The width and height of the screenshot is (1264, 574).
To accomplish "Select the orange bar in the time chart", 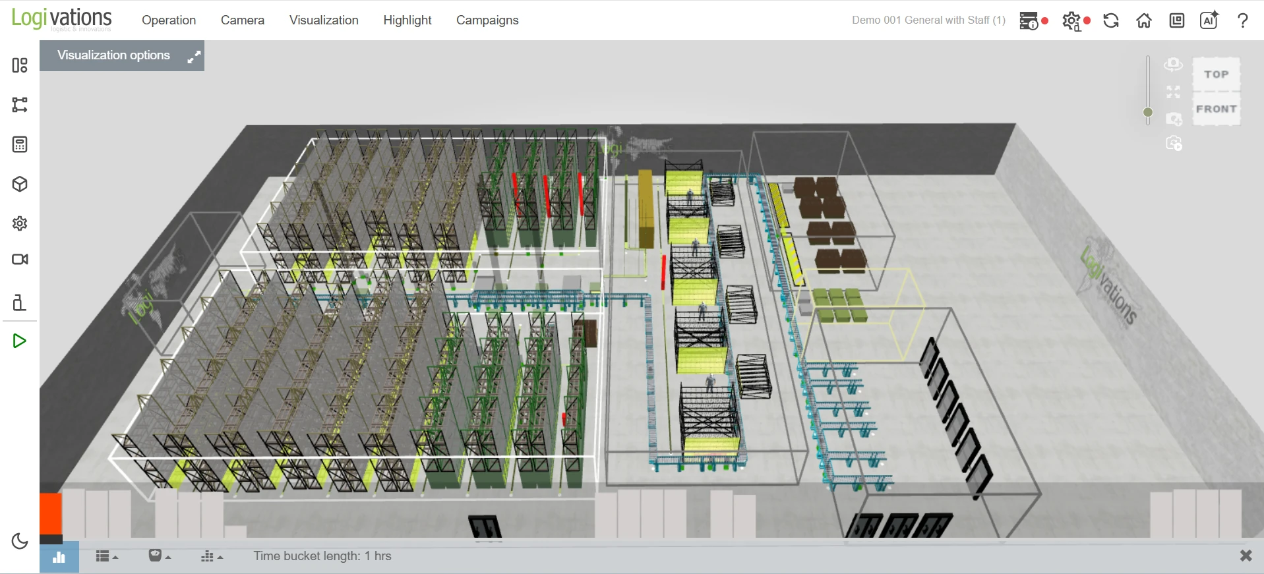I will pyautogui.click(x=51, y=514).
